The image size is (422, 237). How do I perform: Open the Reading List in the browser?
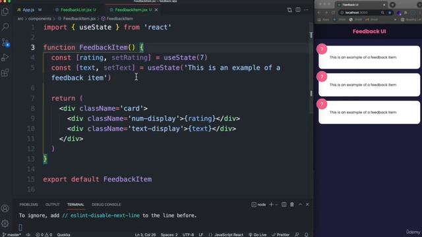click(411, 20)
